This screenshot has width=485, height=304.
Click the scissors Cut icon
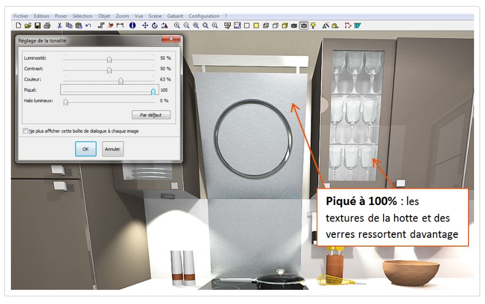click(x=59, y=26)
